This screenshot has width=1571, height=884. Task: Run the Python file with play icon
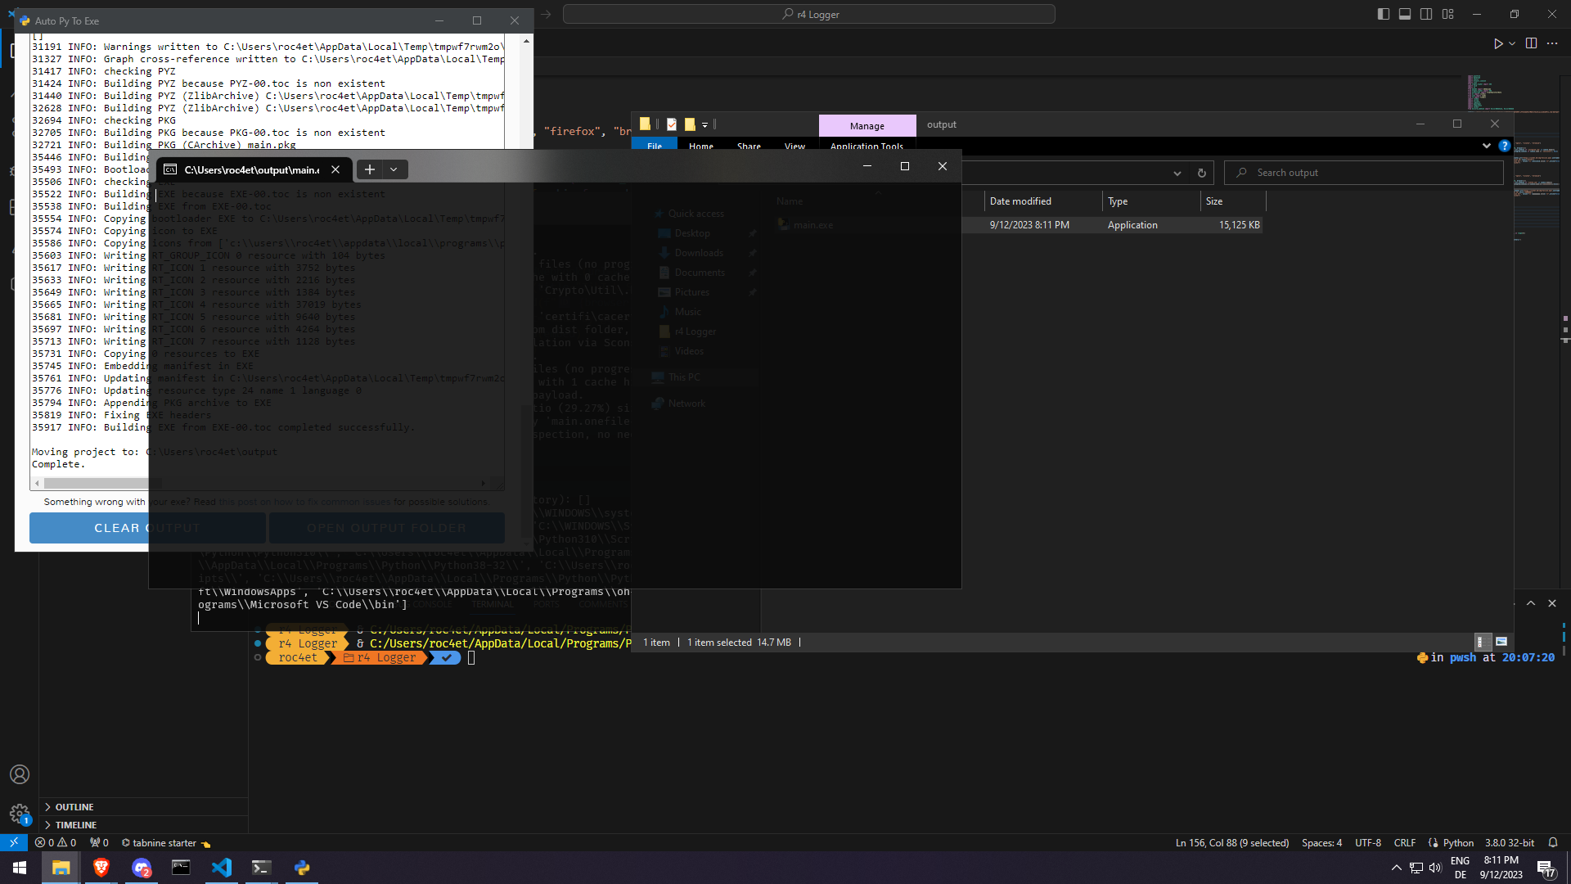point(1497,43)
